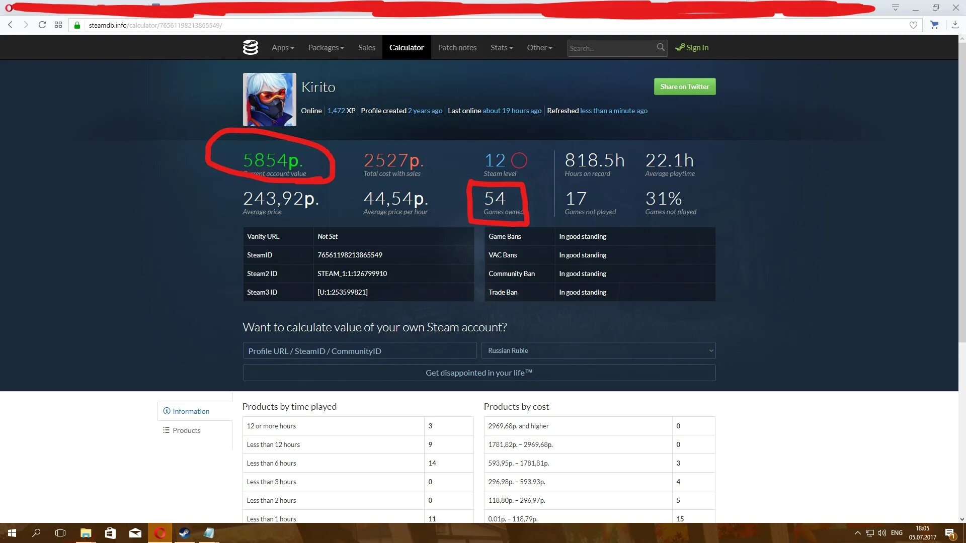Open Patch notes page

(457, 47)
